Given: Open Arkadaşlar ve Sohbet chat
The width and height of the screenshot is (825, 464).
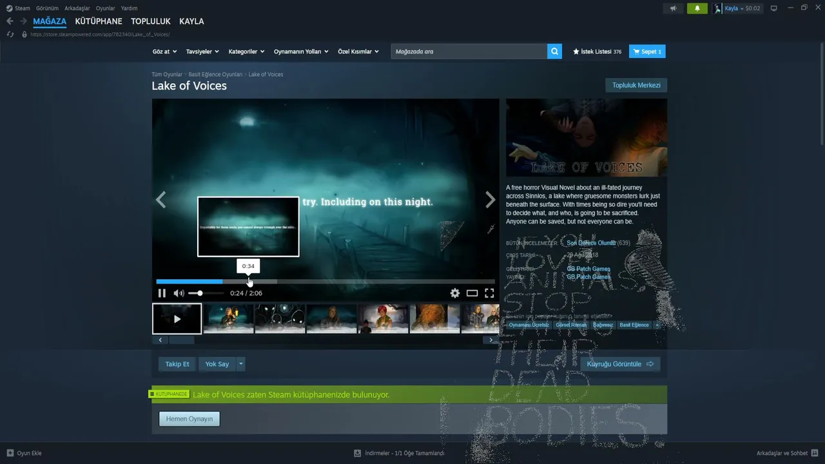Looking at the screenshot, I should pyautogui.click(x=787, y=453).
